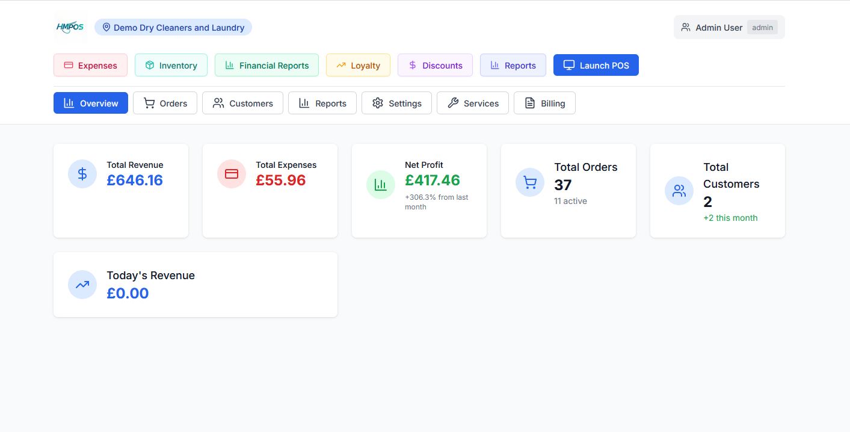Click the credit card icon in Total Expenses card
The height and width of the screenshot is (432, 850).
tap(232, 174)
